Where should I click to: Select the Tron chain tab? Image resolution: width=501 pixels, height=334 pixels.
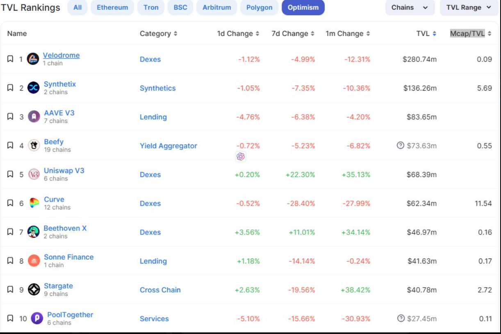[x=151, y=7]
